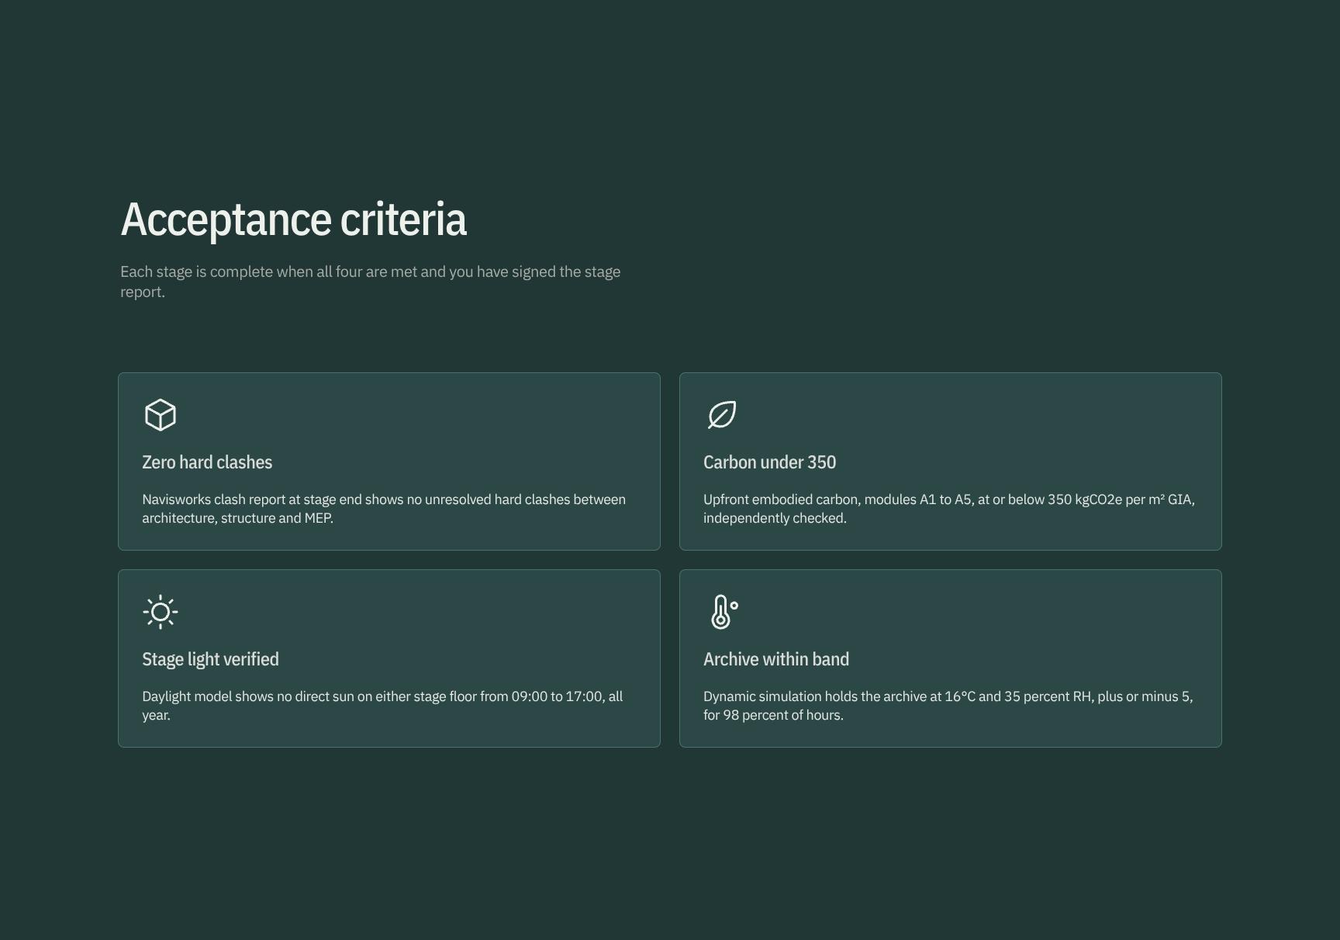Viewport: 1340px width, 940px height.
Task: Select the Carbon under 350 title
Action: click(769, 462)
